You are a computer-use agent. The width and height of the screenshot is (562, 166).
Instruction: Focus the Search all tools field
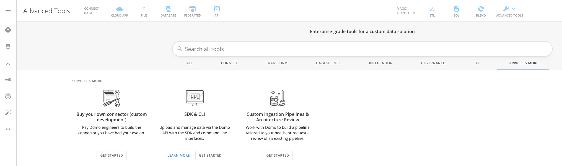(362, 49)
